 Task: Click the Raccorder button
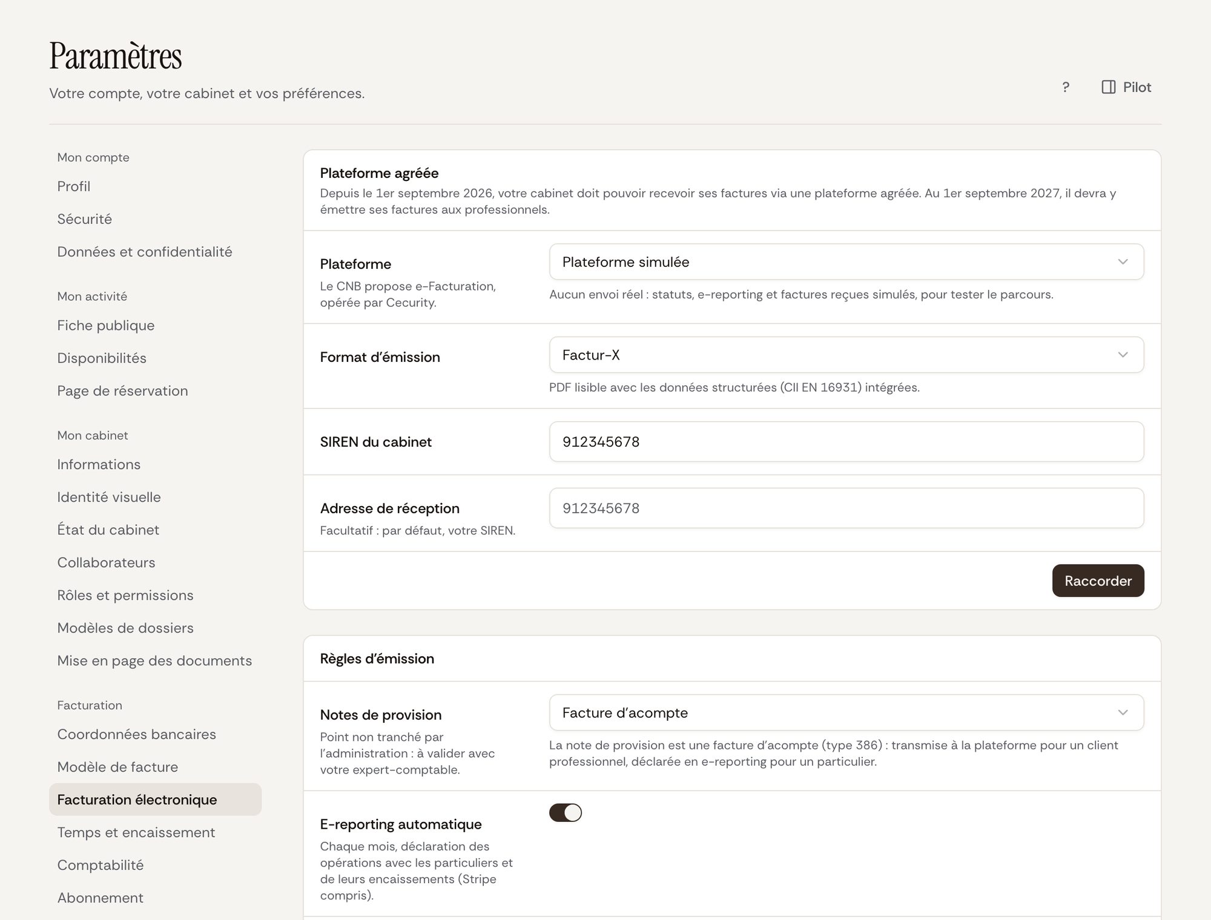click(x=1098, y=580)
